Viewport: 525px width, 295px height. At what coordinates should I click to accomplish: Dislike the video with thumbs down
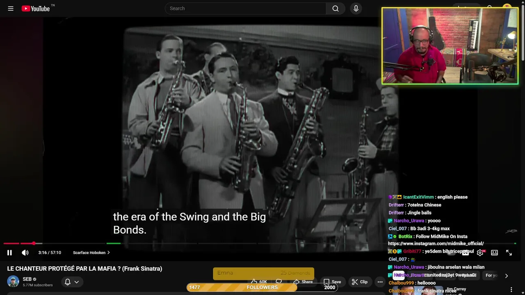(279, 282)
